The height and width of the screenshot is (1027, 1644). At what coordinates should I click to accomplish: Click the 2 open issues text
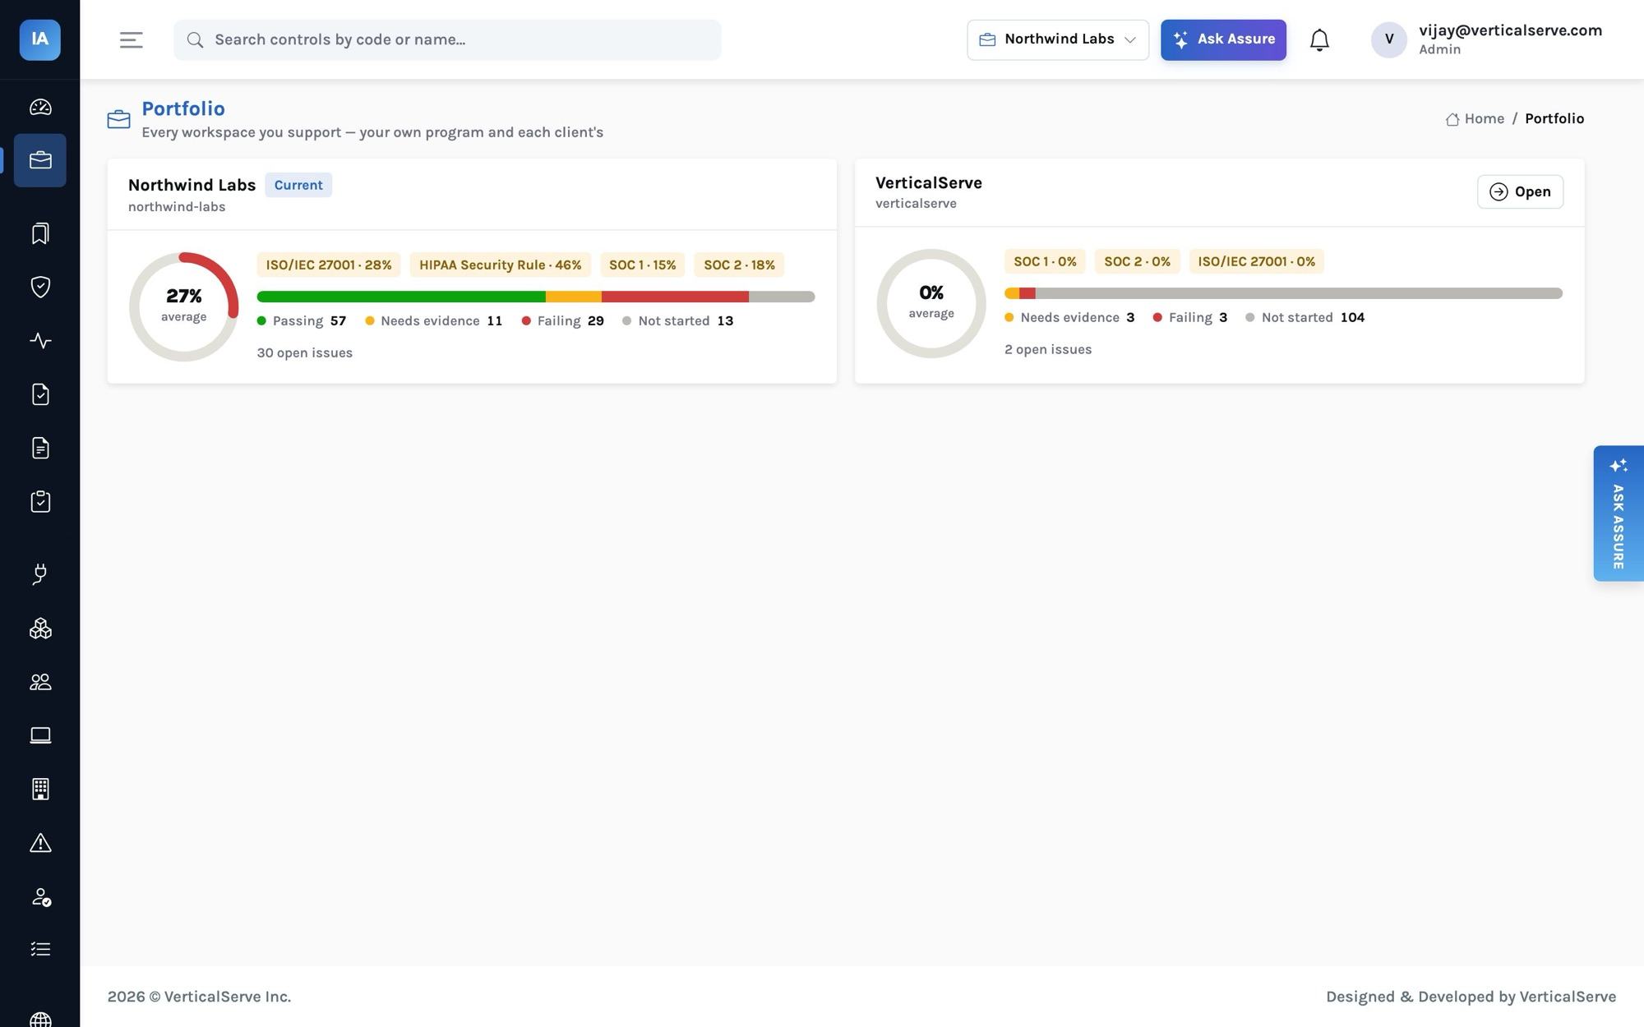1048,349
